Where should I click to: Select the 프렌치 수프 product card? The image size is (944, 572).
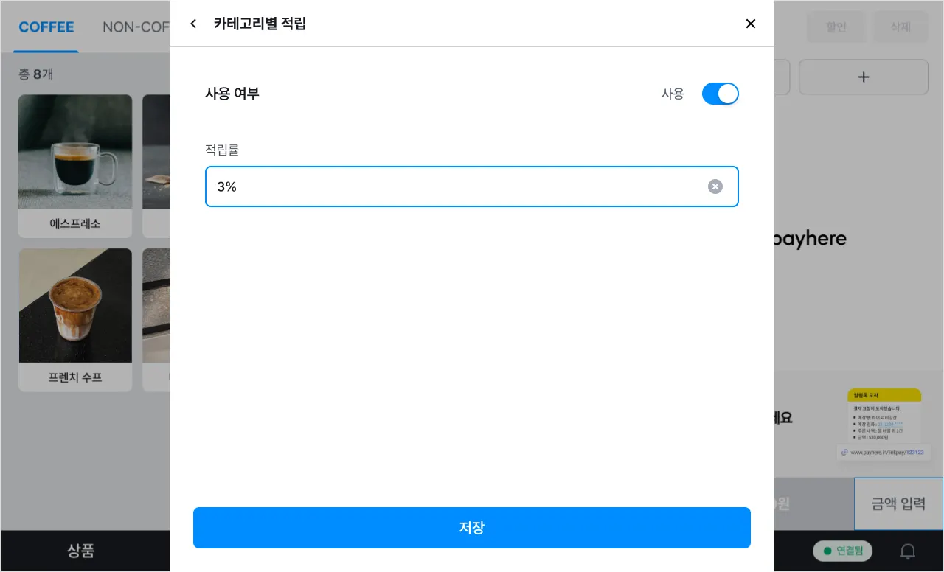(x=75, y=319)
